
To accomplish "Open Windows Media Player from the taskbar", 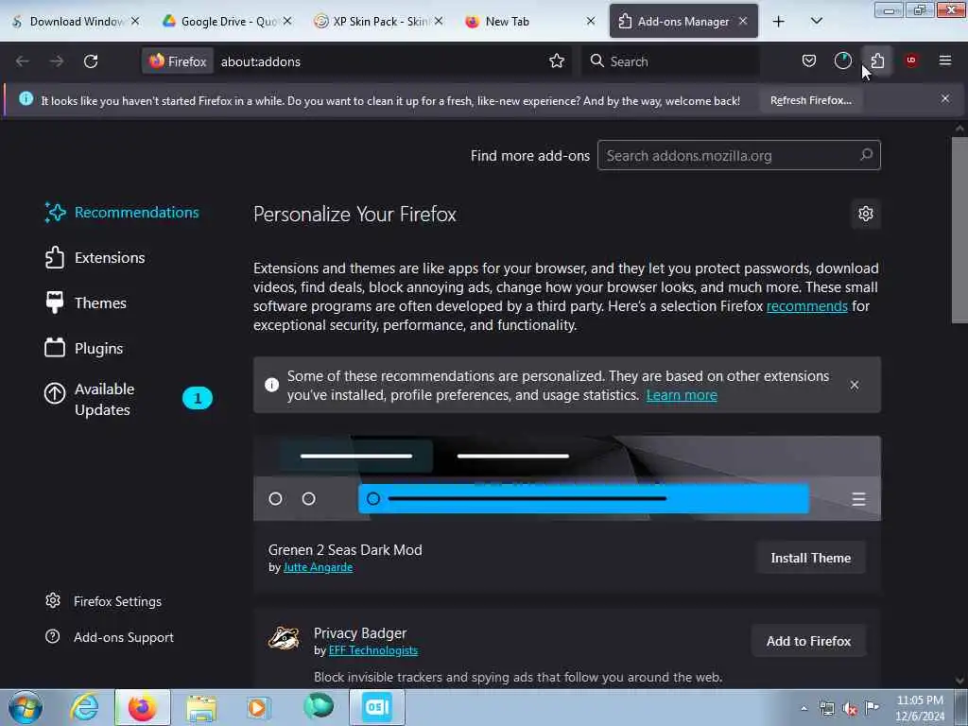I will pos(258,707).
